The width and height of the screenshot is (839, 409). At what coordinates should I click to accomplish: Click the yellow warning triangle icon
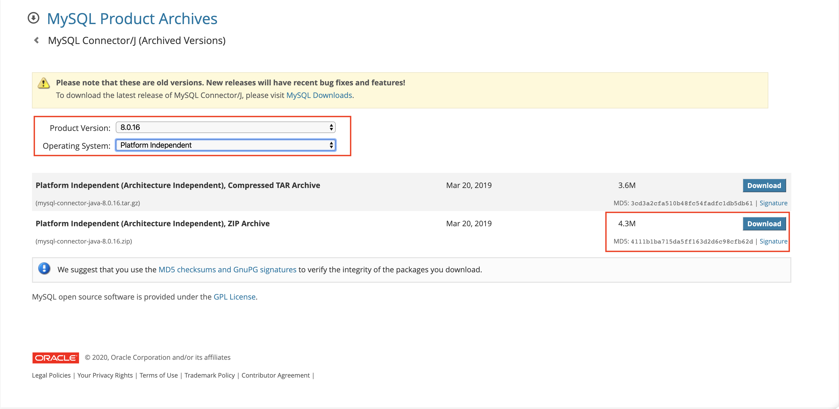(44, 83)
